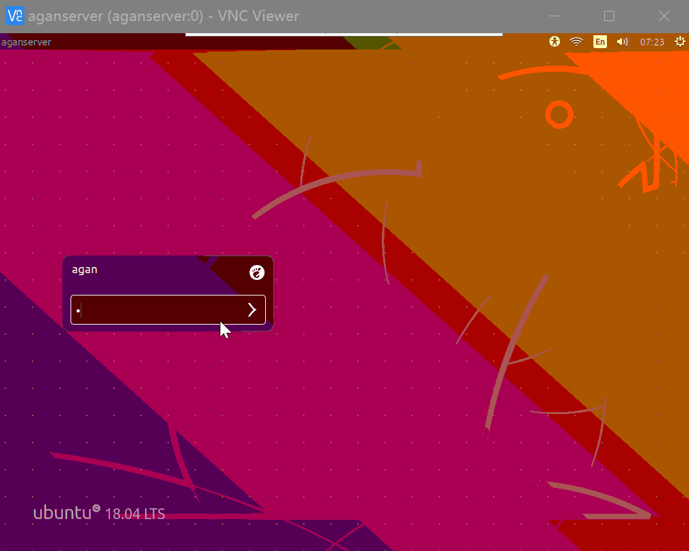Submit login with the arrow button
689x551 pixels.
tap(252, 310)
